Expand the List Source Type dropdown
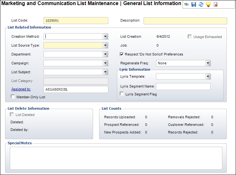This screenshot has height=175, width=236. point(105,45)
